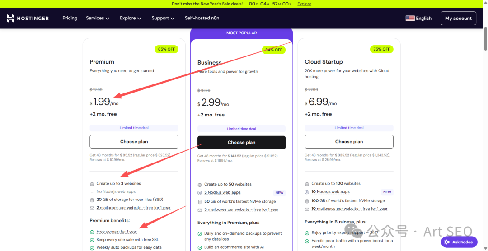Image resolution: width=488 pixels, height=251 pixels.
Task: Click Explore link in sale banner
Action: tap(304, 4)
